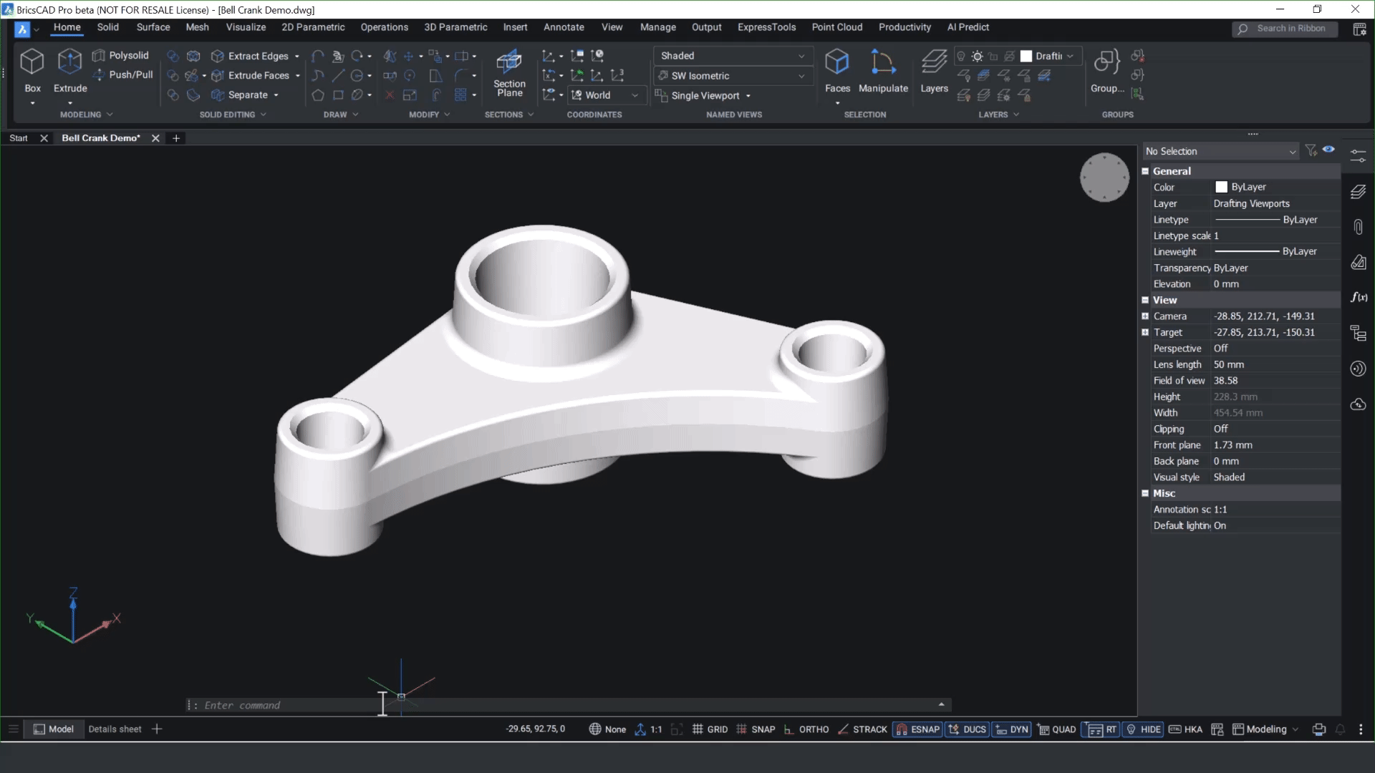Switch to the Solid ribbon tab
The height and width of the screenshot is (773, 1375).
click(x=107, y=26)
